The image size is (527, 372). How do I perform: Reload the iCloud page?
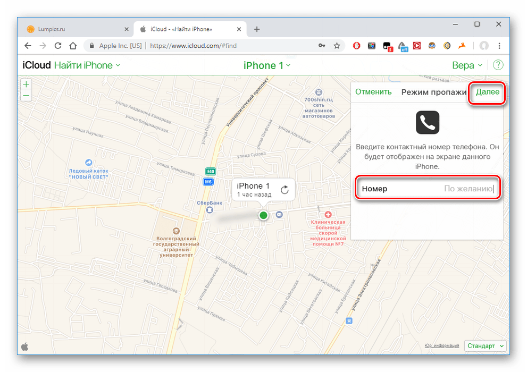[58, 46]
